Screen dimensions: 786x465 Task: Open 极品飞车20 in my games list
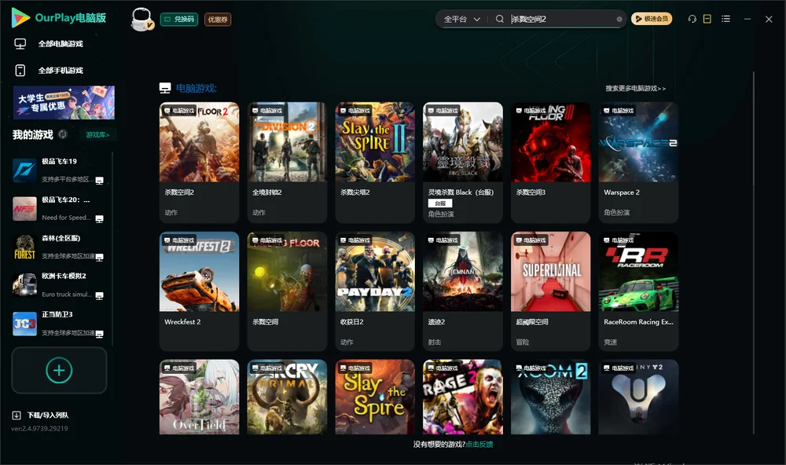click(x=59, y=209)
